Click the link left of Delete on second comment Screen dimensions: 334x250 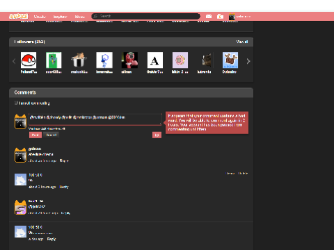230,173
